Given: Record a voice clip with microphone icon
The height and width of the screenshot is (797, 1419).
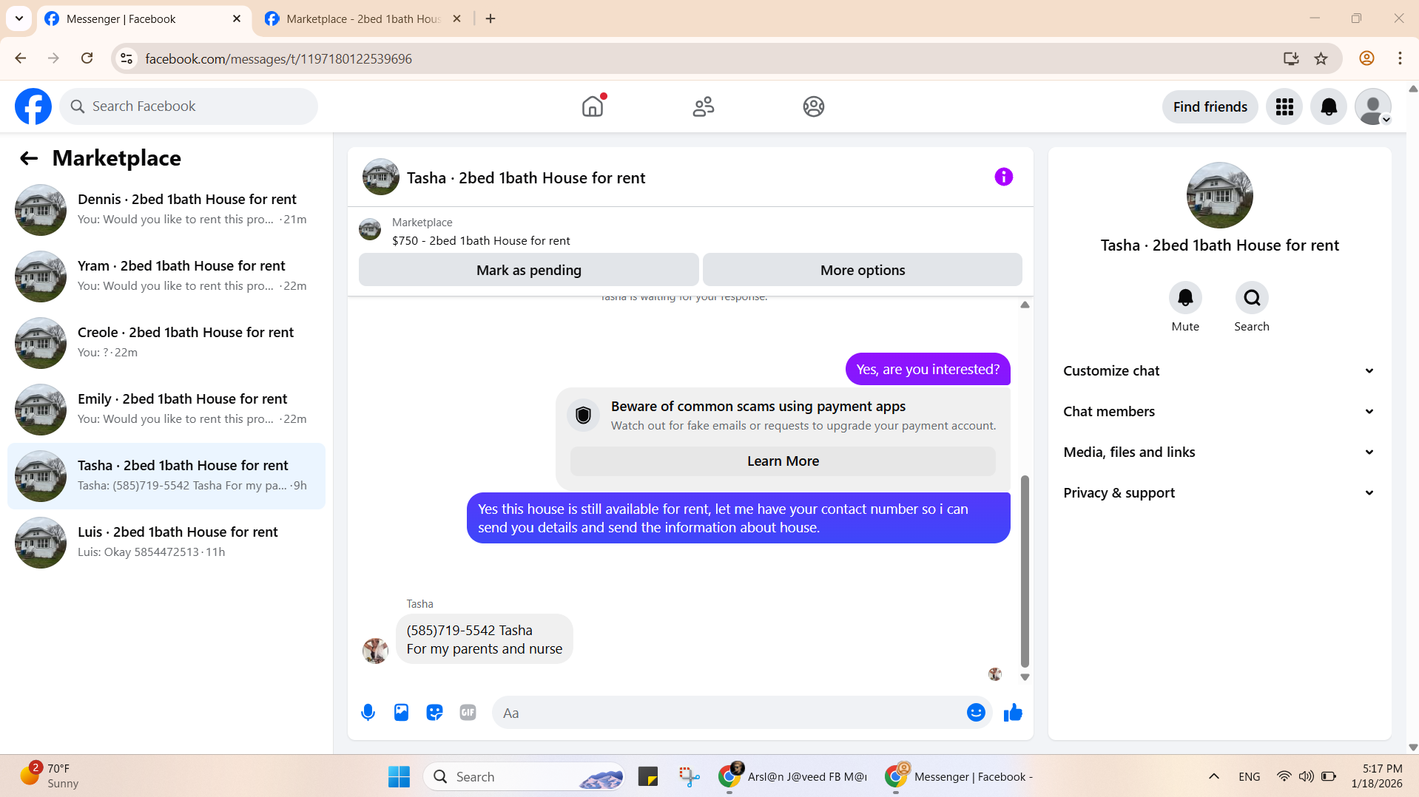Looking at the screenshot, I should (368, 713).
